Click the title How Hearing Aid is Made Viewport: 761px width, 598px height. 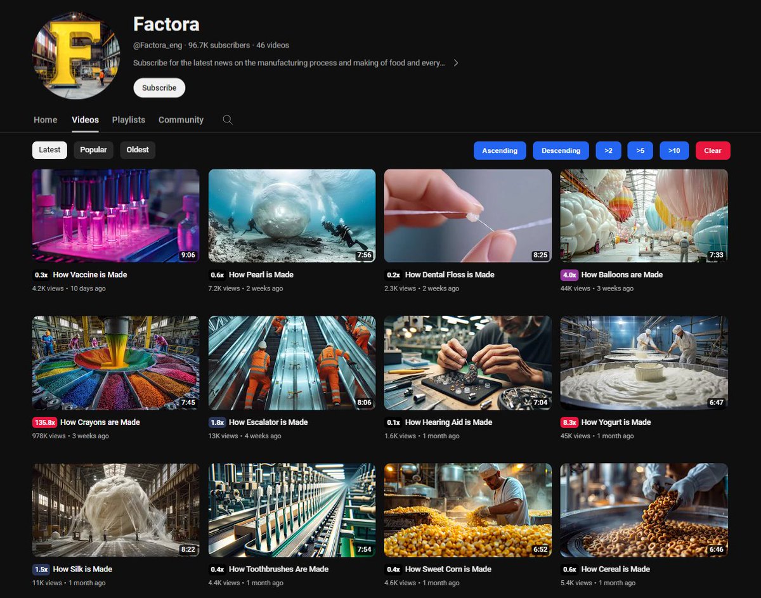pos(449,422)
